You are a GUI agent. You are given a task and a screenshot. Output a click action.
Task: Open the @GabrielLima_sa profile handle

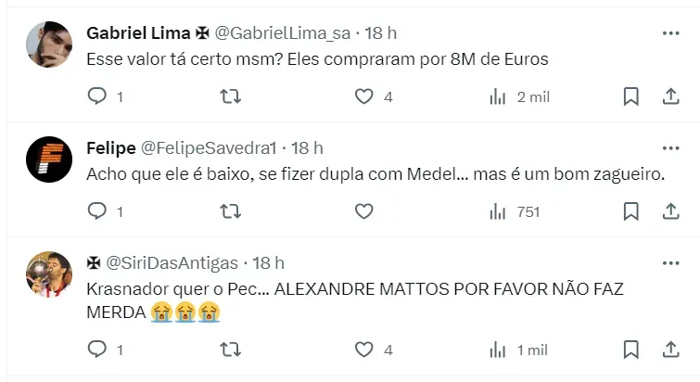[x=283, y=33]
